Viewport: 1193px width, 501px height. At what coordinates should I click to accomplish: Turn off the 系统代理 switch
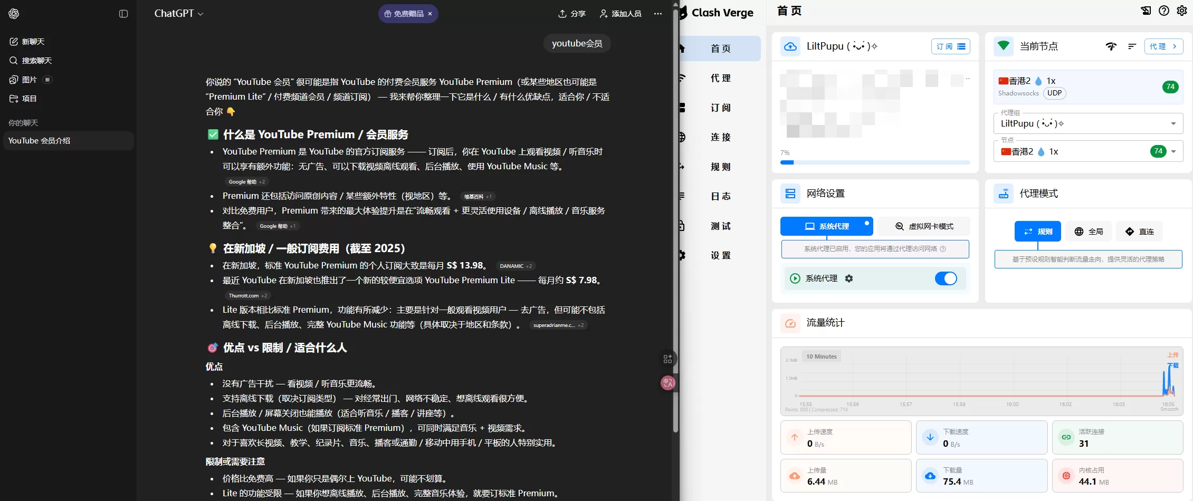click(946, 278)
